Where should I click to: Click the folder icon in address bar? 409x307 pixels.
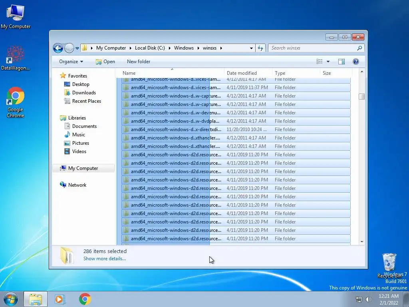(84, 48)
